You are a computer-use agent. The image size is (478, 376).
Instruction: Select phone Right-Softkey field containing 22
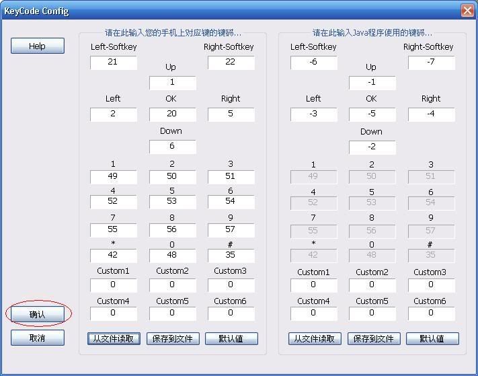click(231, 63)
